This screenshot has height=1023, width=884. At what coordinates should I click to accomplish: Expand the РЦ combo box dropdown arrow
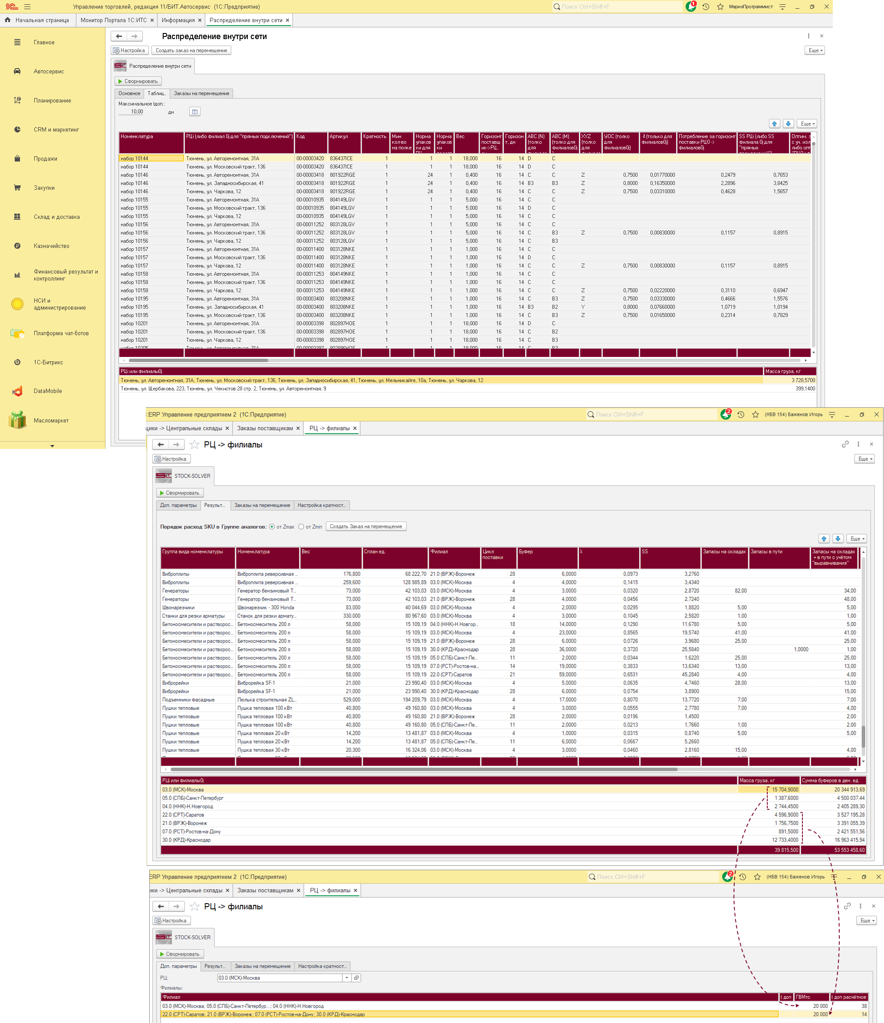coord(346,977)
